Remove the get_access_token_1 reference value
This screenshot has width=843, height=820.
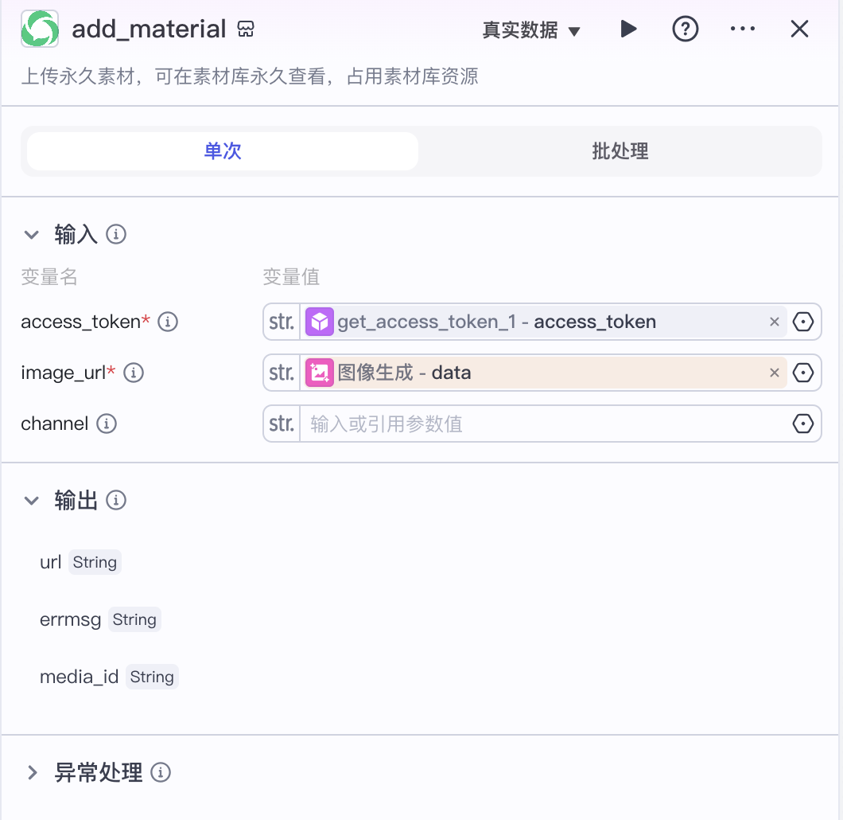point(774,322)
